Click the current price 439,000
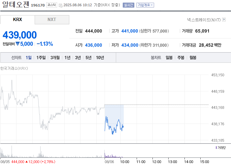Screen dimensions: 231x166 coord(20,35)
